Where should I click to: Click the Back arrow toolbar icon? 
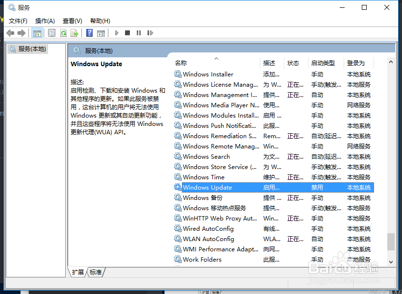click(x=10, y=33)
